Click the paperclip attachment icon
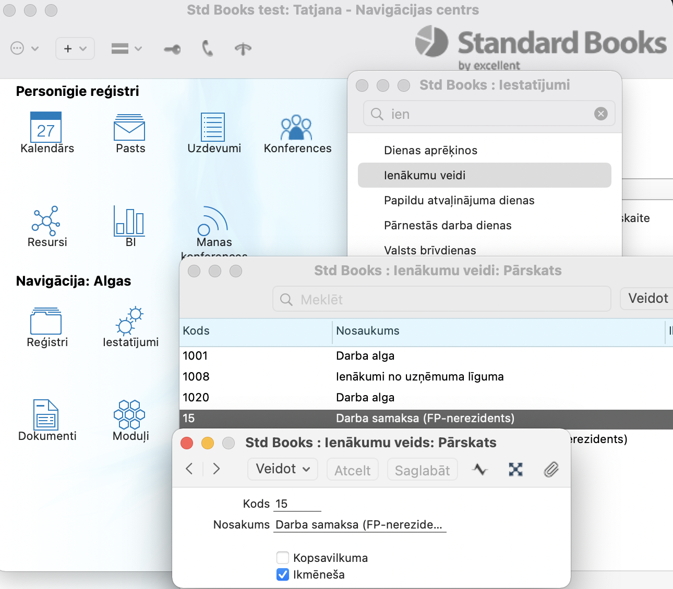The height and width of the screenshot is (589, 673). click(x=551, y=470)
